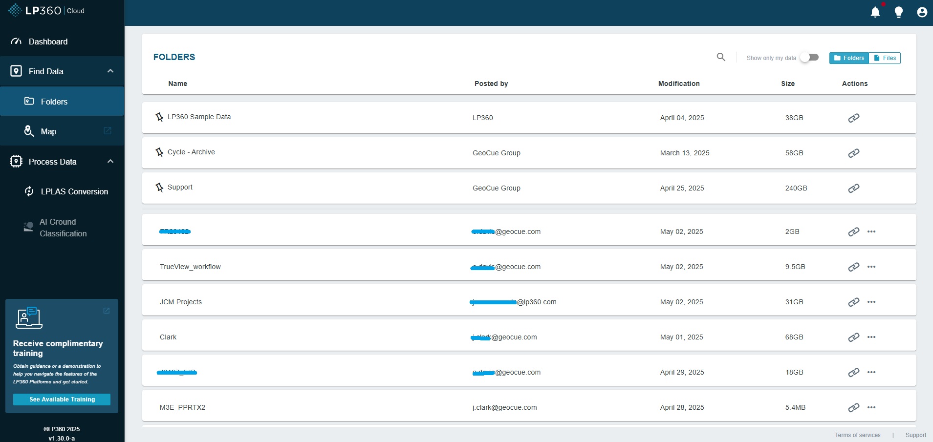This screenshot has width=933, height=442.
Task: Toggle Show only my data switch
Action: pos(809,58)
